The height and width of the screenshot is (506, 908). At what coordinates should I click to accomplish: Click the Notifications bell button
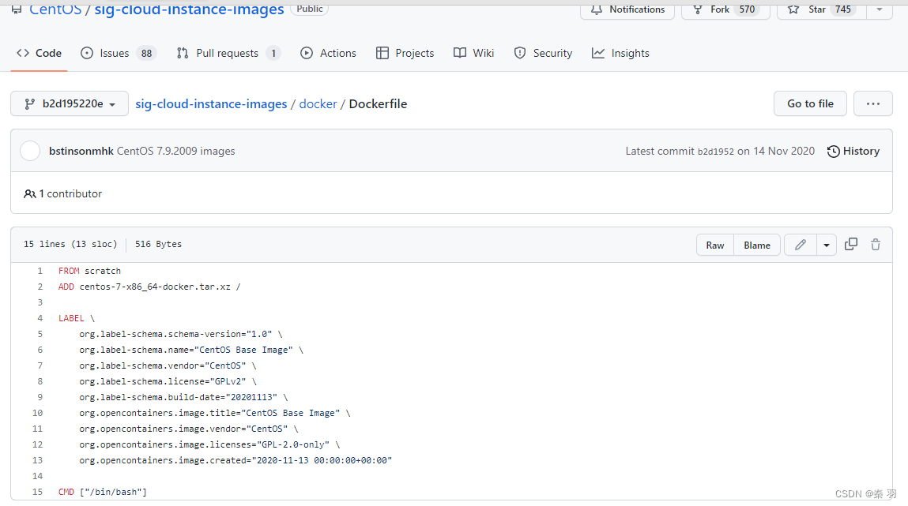point(627,9)
